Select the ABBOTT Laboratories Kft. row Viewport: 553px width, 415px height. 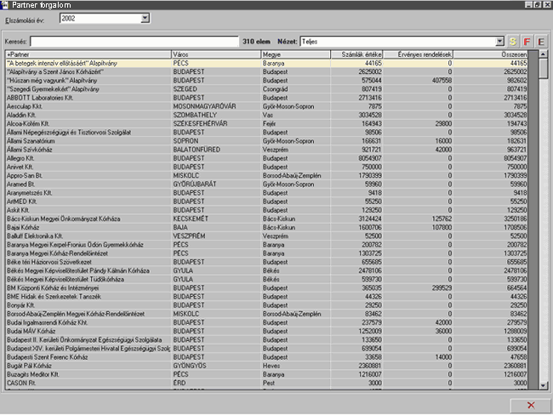point(266,98)
